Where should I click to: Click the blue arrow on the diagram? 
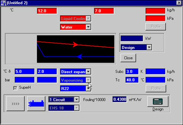pos(80,57)
